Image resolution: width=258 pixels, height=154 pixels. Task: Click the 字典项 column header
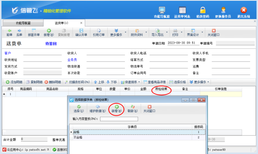tap(132, 127)
